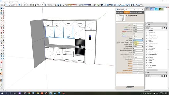
Task: Pick the Eraser tool in left toolbar
Action: [x=3, y=11]
